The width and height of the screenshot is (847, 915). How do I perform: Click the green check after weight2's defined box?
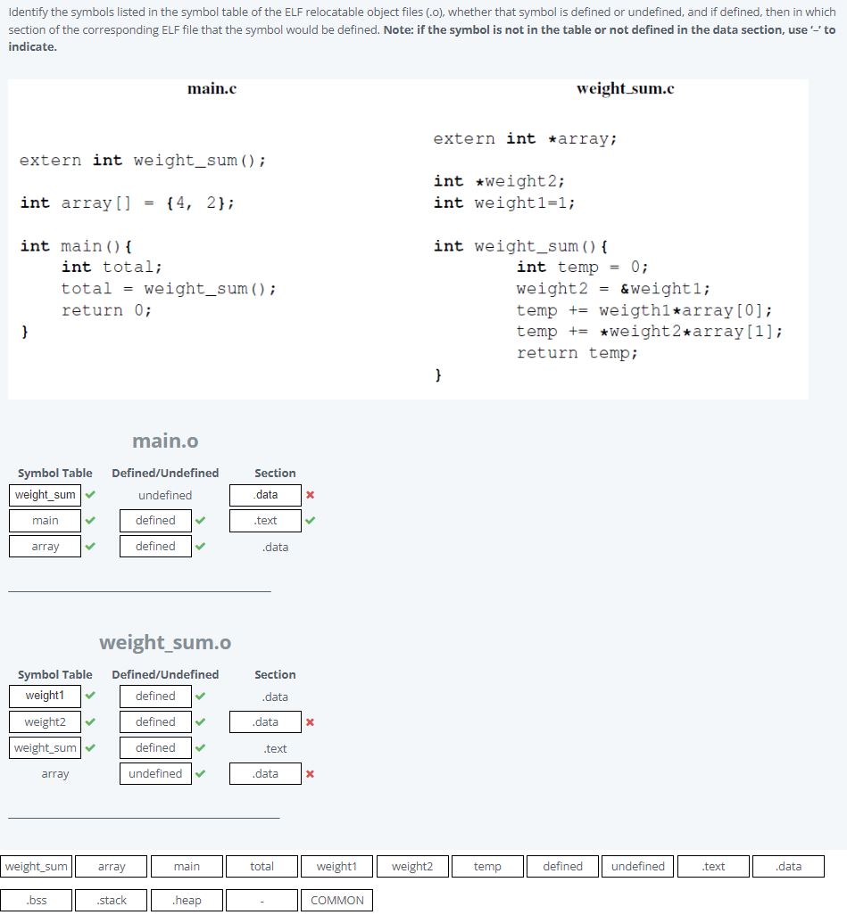point(200,721)
